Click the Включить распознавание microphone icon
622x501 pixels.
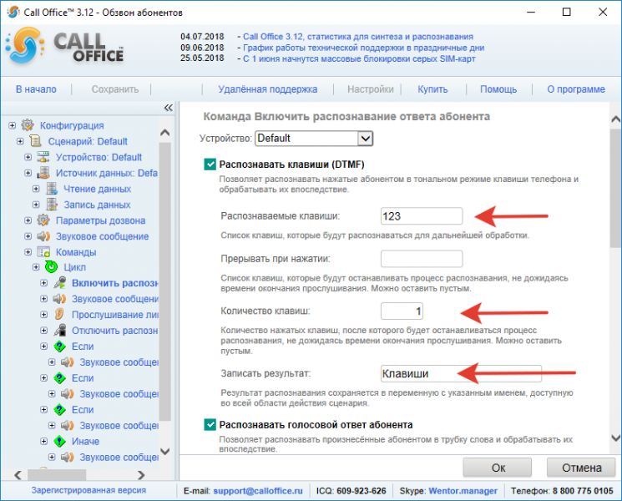tap(59, 283)
